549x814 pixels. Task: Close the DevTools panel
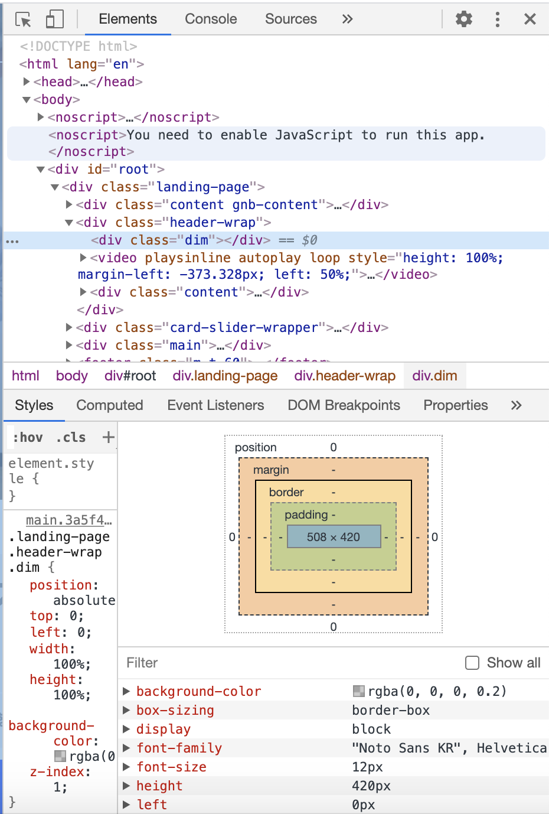point(530,19)
